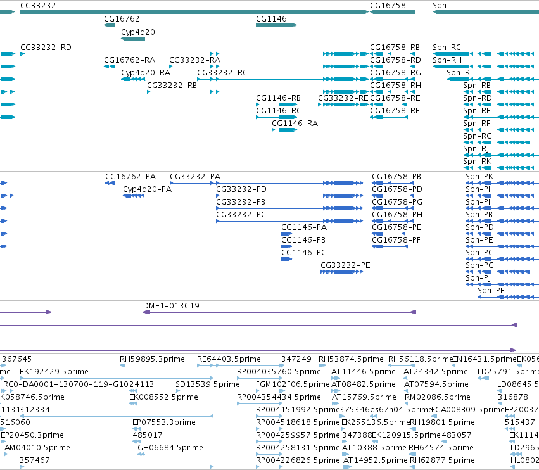The width and height of the screenshot is (539, 470).
Task: Click transcript CG33232-RE label
Action: tap(343, 98)
